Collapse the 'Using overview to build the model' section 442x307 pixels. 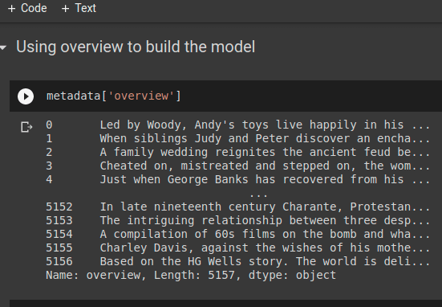pos(3,47)
